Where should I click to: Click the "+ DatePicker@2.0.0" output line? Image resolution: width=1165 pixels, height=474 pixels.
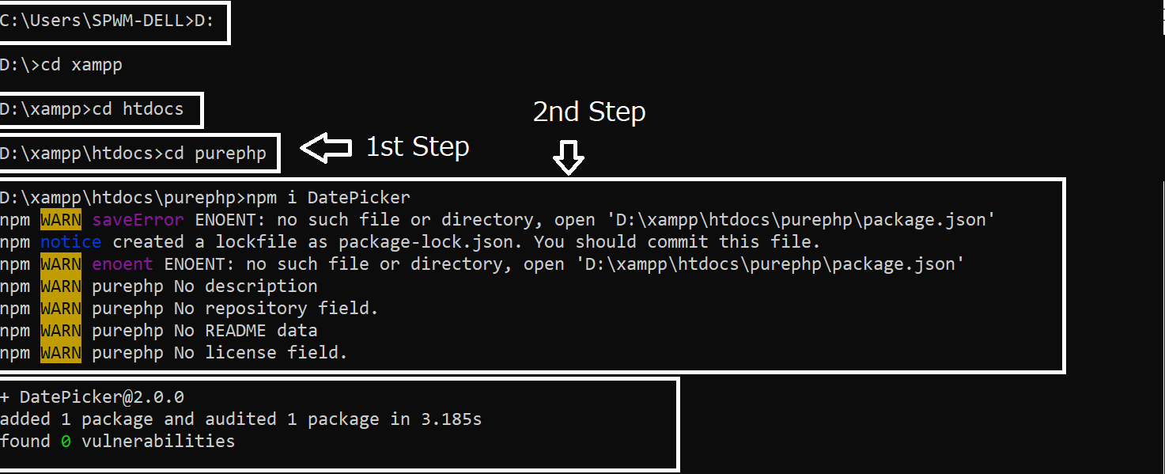tap(93, 396)
